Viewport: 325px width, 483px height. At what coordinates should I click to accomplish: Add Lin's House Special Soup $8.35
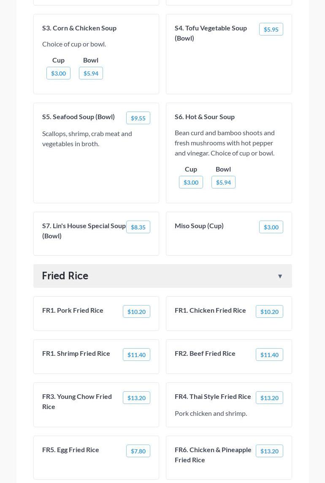click(138, 227)
